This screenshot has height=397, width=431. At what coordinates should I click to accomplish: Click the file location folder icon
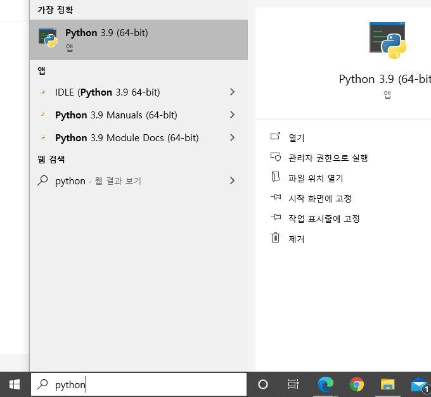coord(276,177)
